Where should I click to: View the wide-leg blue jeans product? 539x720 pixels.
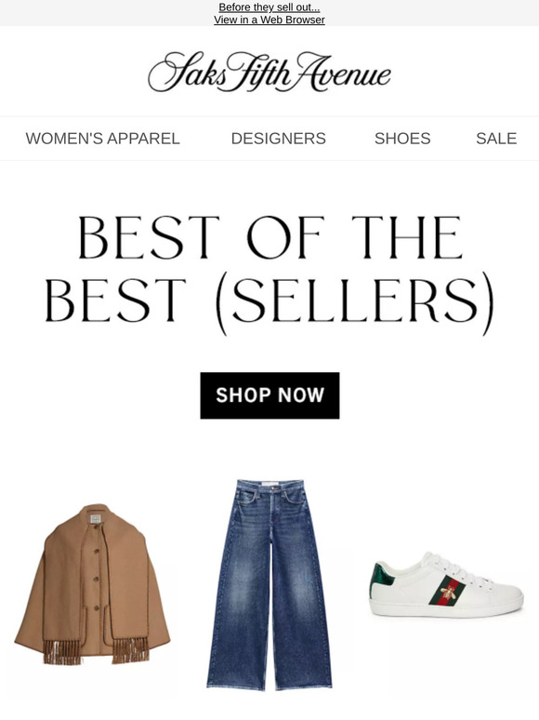(269, 584)
